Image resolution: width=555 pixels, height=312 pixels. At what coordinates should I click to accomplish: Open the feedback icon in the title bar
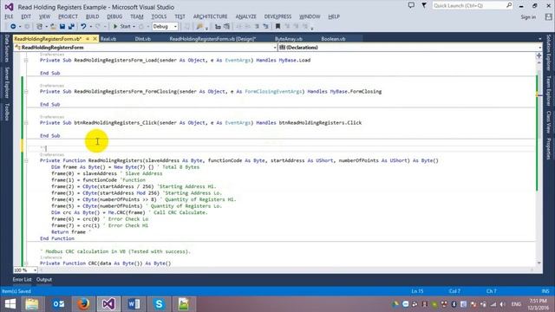point(411,5)
